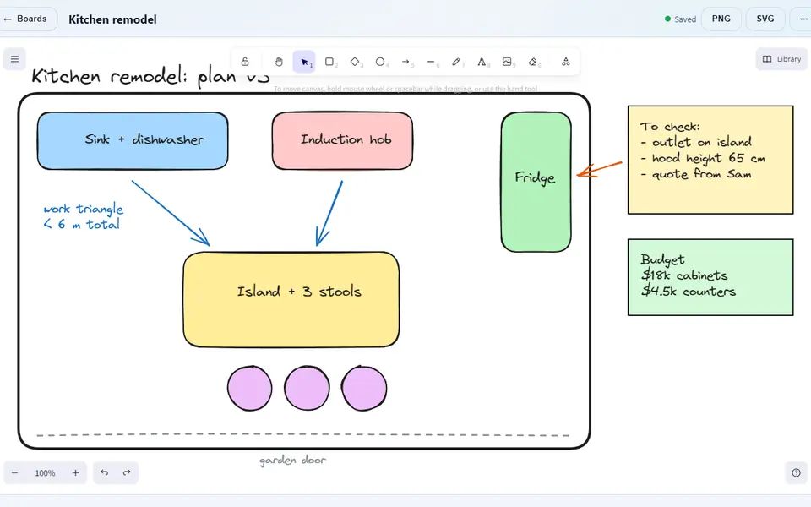
Task: Click the Kitchen remodel board title
Action: tap(112, 19)
